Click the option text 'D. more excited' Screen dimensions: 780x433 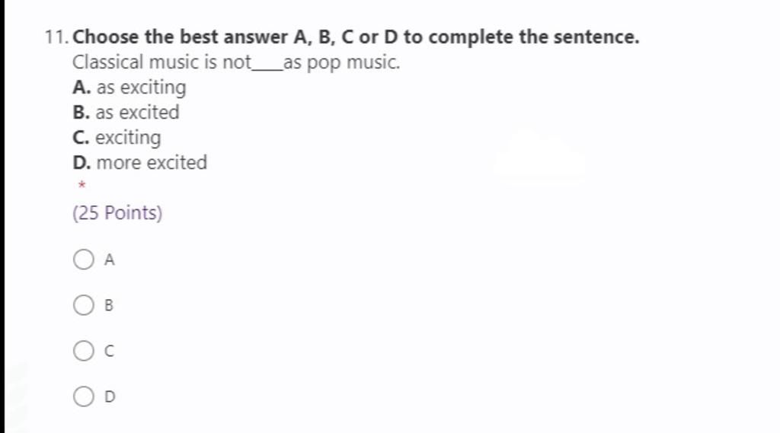[140, 163]
